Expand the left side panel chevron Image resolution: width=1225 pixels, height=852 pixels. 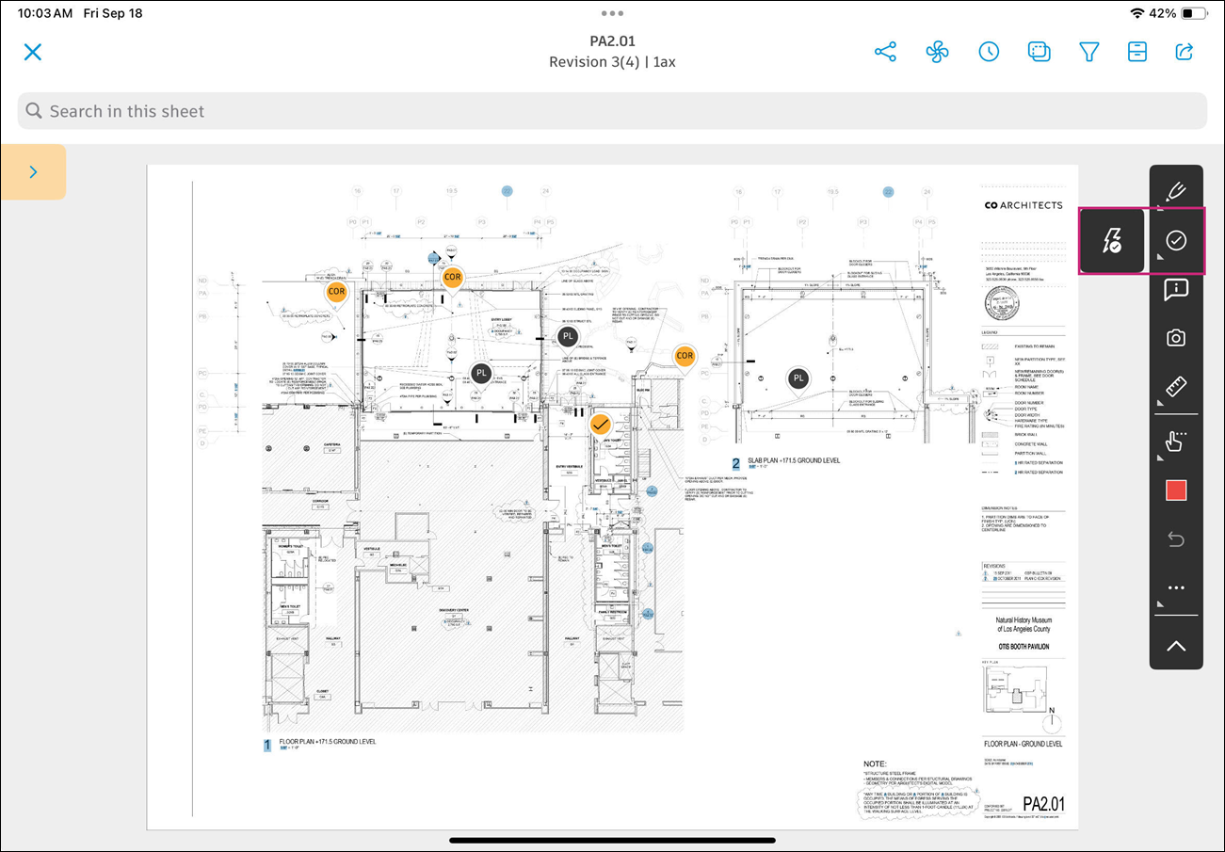pyautogui.click(x=33, y=171)
